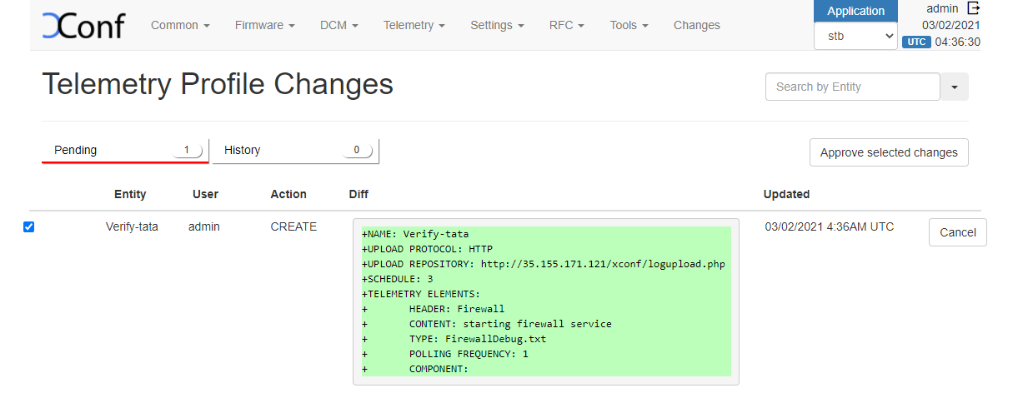Click the XConf logo

point(83,25)
